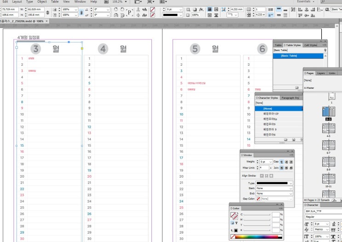Open the Window menu
The width and height of the screenshot is (342, 242).
pos(80,1)
